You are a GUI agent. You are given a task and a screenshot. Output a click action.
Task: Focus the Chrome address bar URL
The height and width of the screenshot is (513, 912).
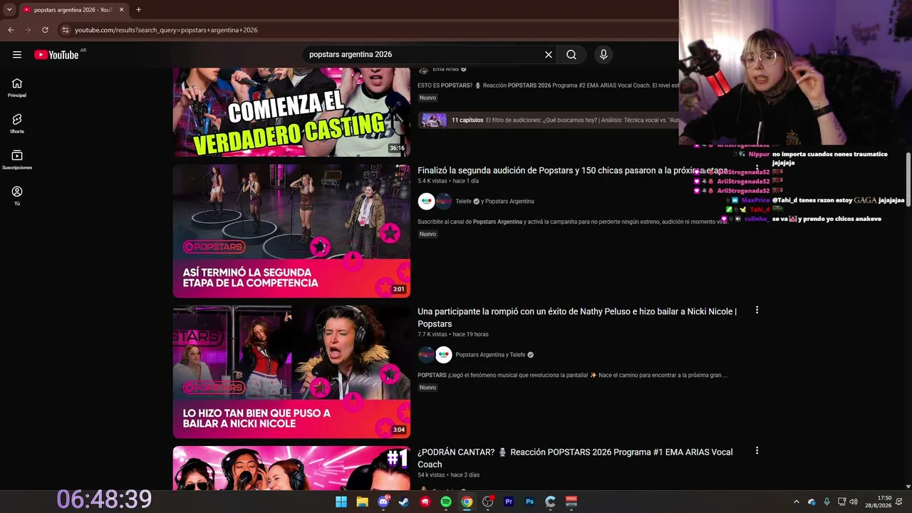click(166, 30)
